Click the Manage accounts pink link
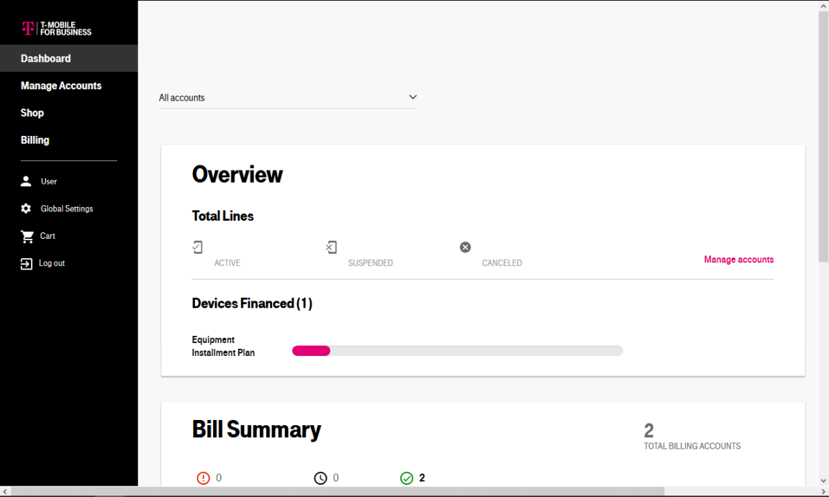Viewport: 829px width, 497px height. pyautogui.click(x=738, y=259)
